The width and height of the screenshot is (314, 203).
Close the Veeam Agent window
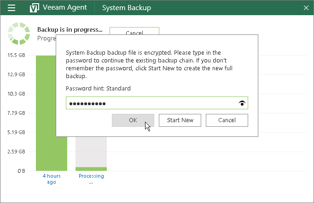(x=306, y=8)
